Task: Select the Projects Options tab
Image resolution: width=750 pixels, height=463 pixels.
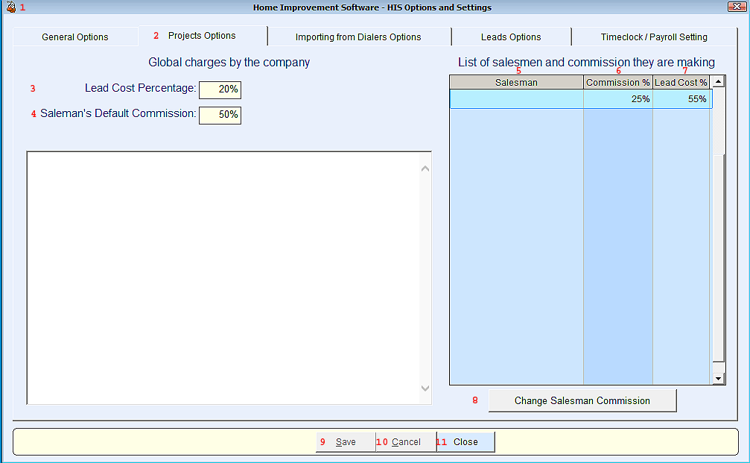Action: click(x=203, y=36)
